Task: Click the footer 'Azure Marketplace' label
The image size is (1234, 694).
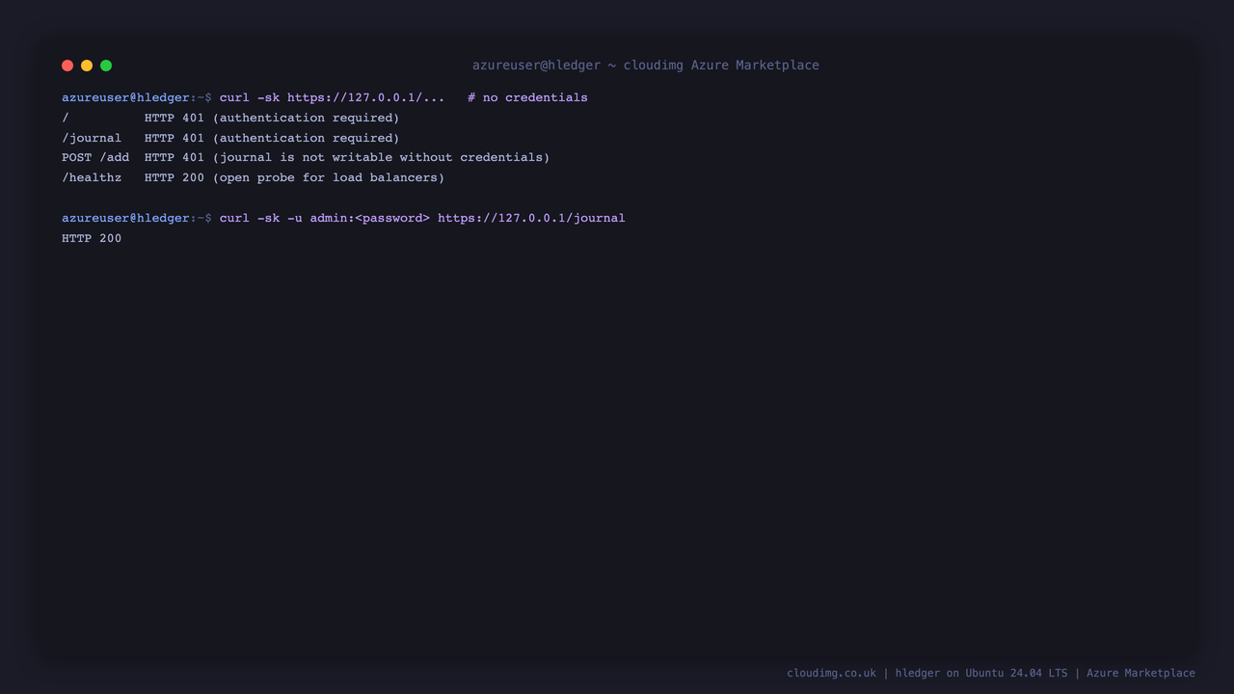Action: [x=1140, y=673]
